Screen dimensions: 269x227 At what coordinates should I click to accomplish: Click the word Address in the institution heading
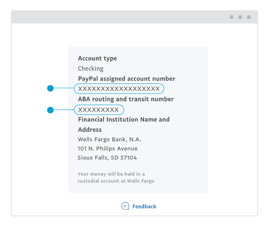pos(90,130)
